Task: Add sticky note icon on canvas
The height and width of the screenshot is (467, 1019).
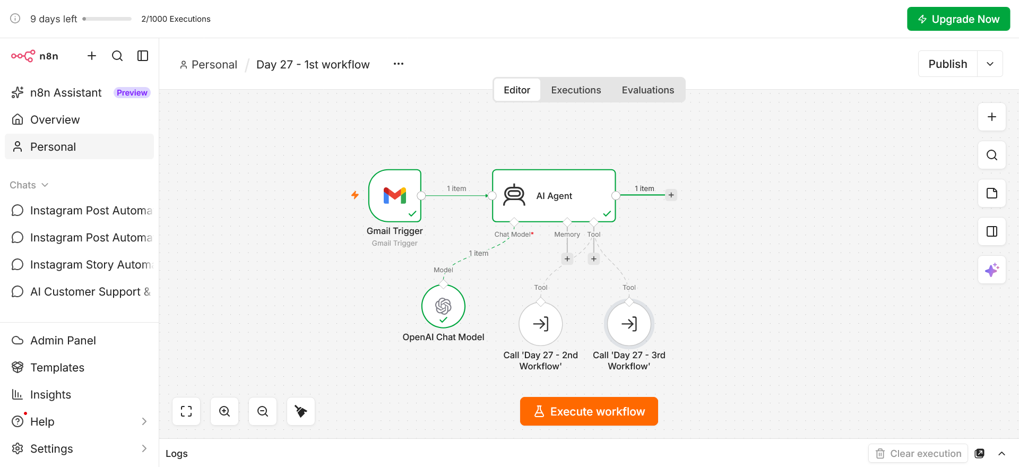Action: pos(992,193)
